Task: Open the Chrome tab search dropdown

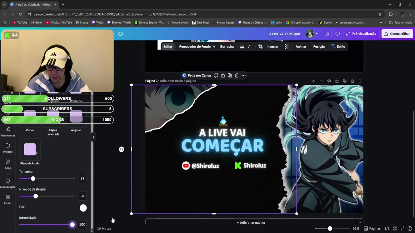Action: point(4,5)
